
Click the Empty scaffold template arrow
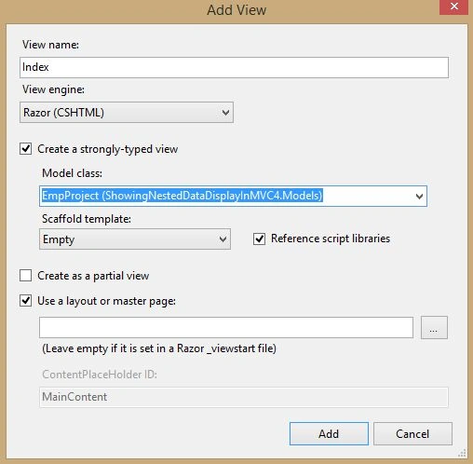coord(223,239)
